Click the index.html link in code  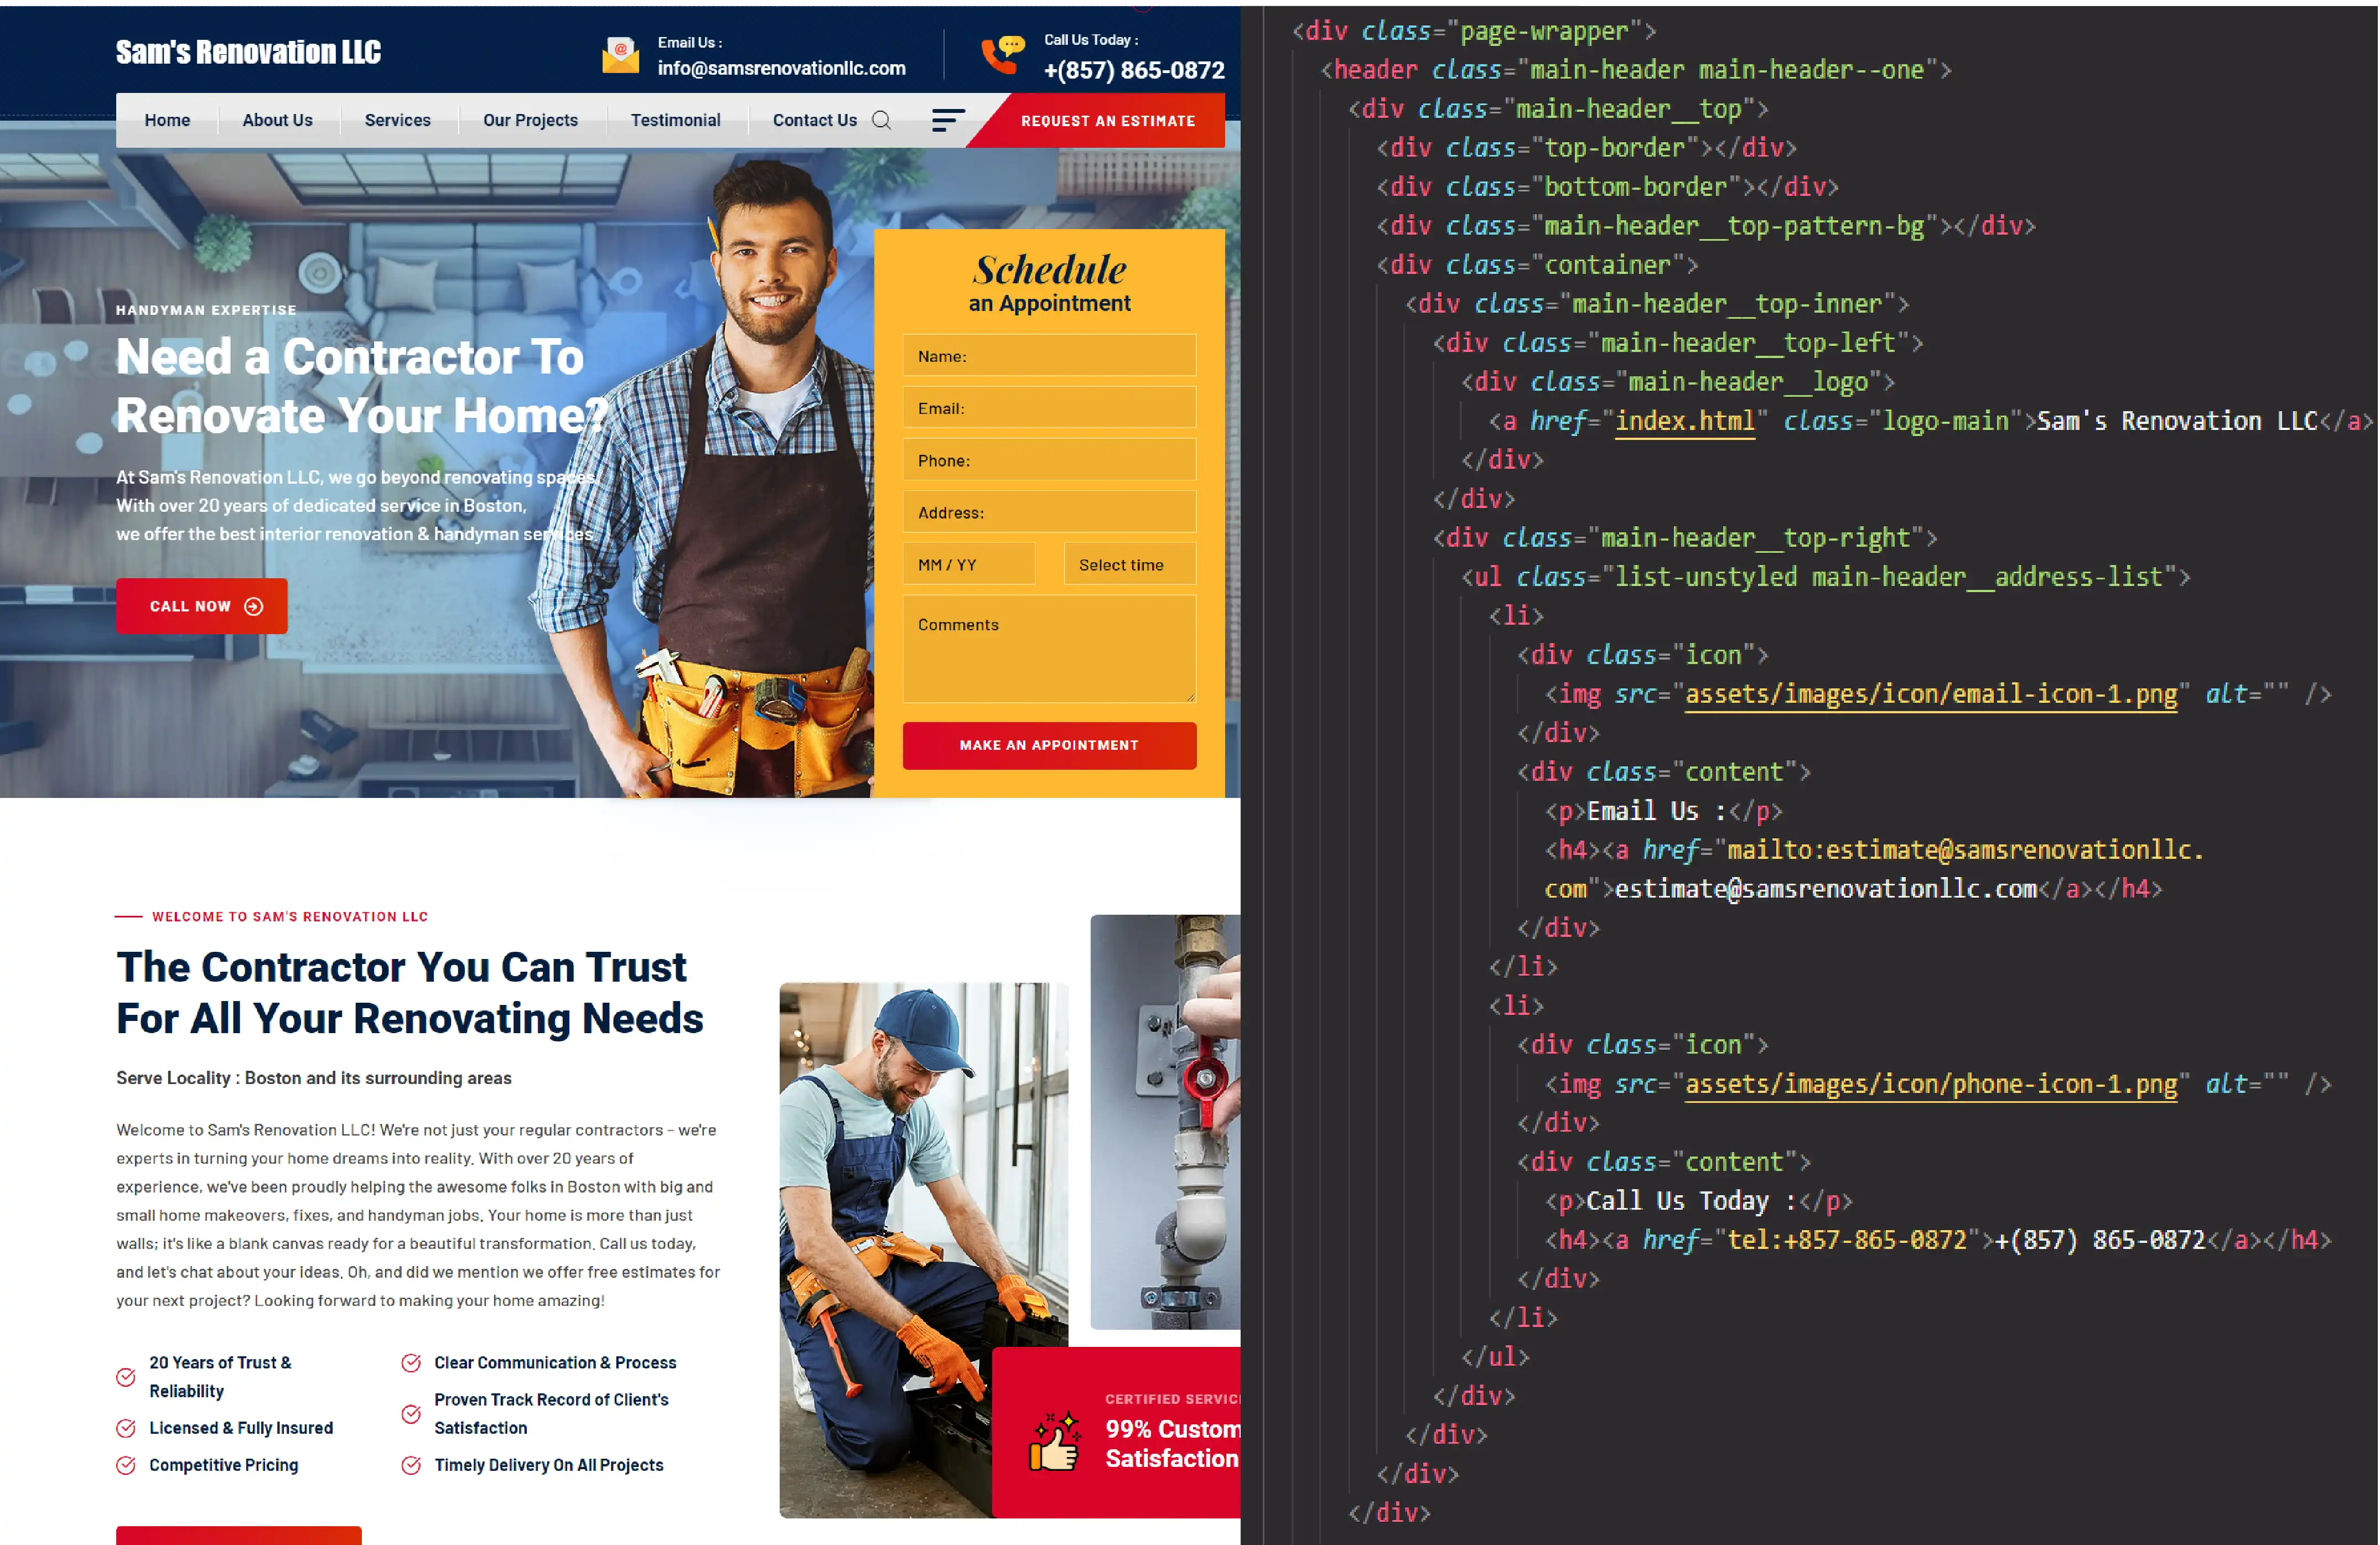click(1684, 421)
